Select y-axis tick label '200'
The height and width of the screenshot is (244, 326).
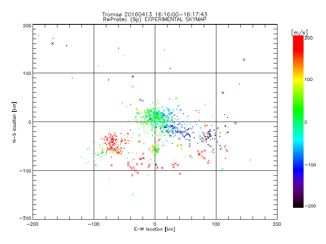pyautogui.click(x=27, y=26)
